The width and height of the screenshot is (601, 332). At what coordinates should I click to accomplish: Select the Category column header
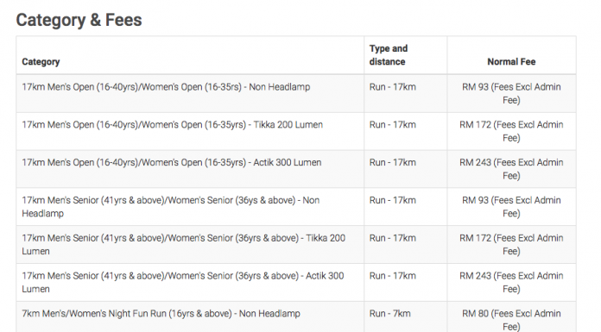(x=41, y=61)
